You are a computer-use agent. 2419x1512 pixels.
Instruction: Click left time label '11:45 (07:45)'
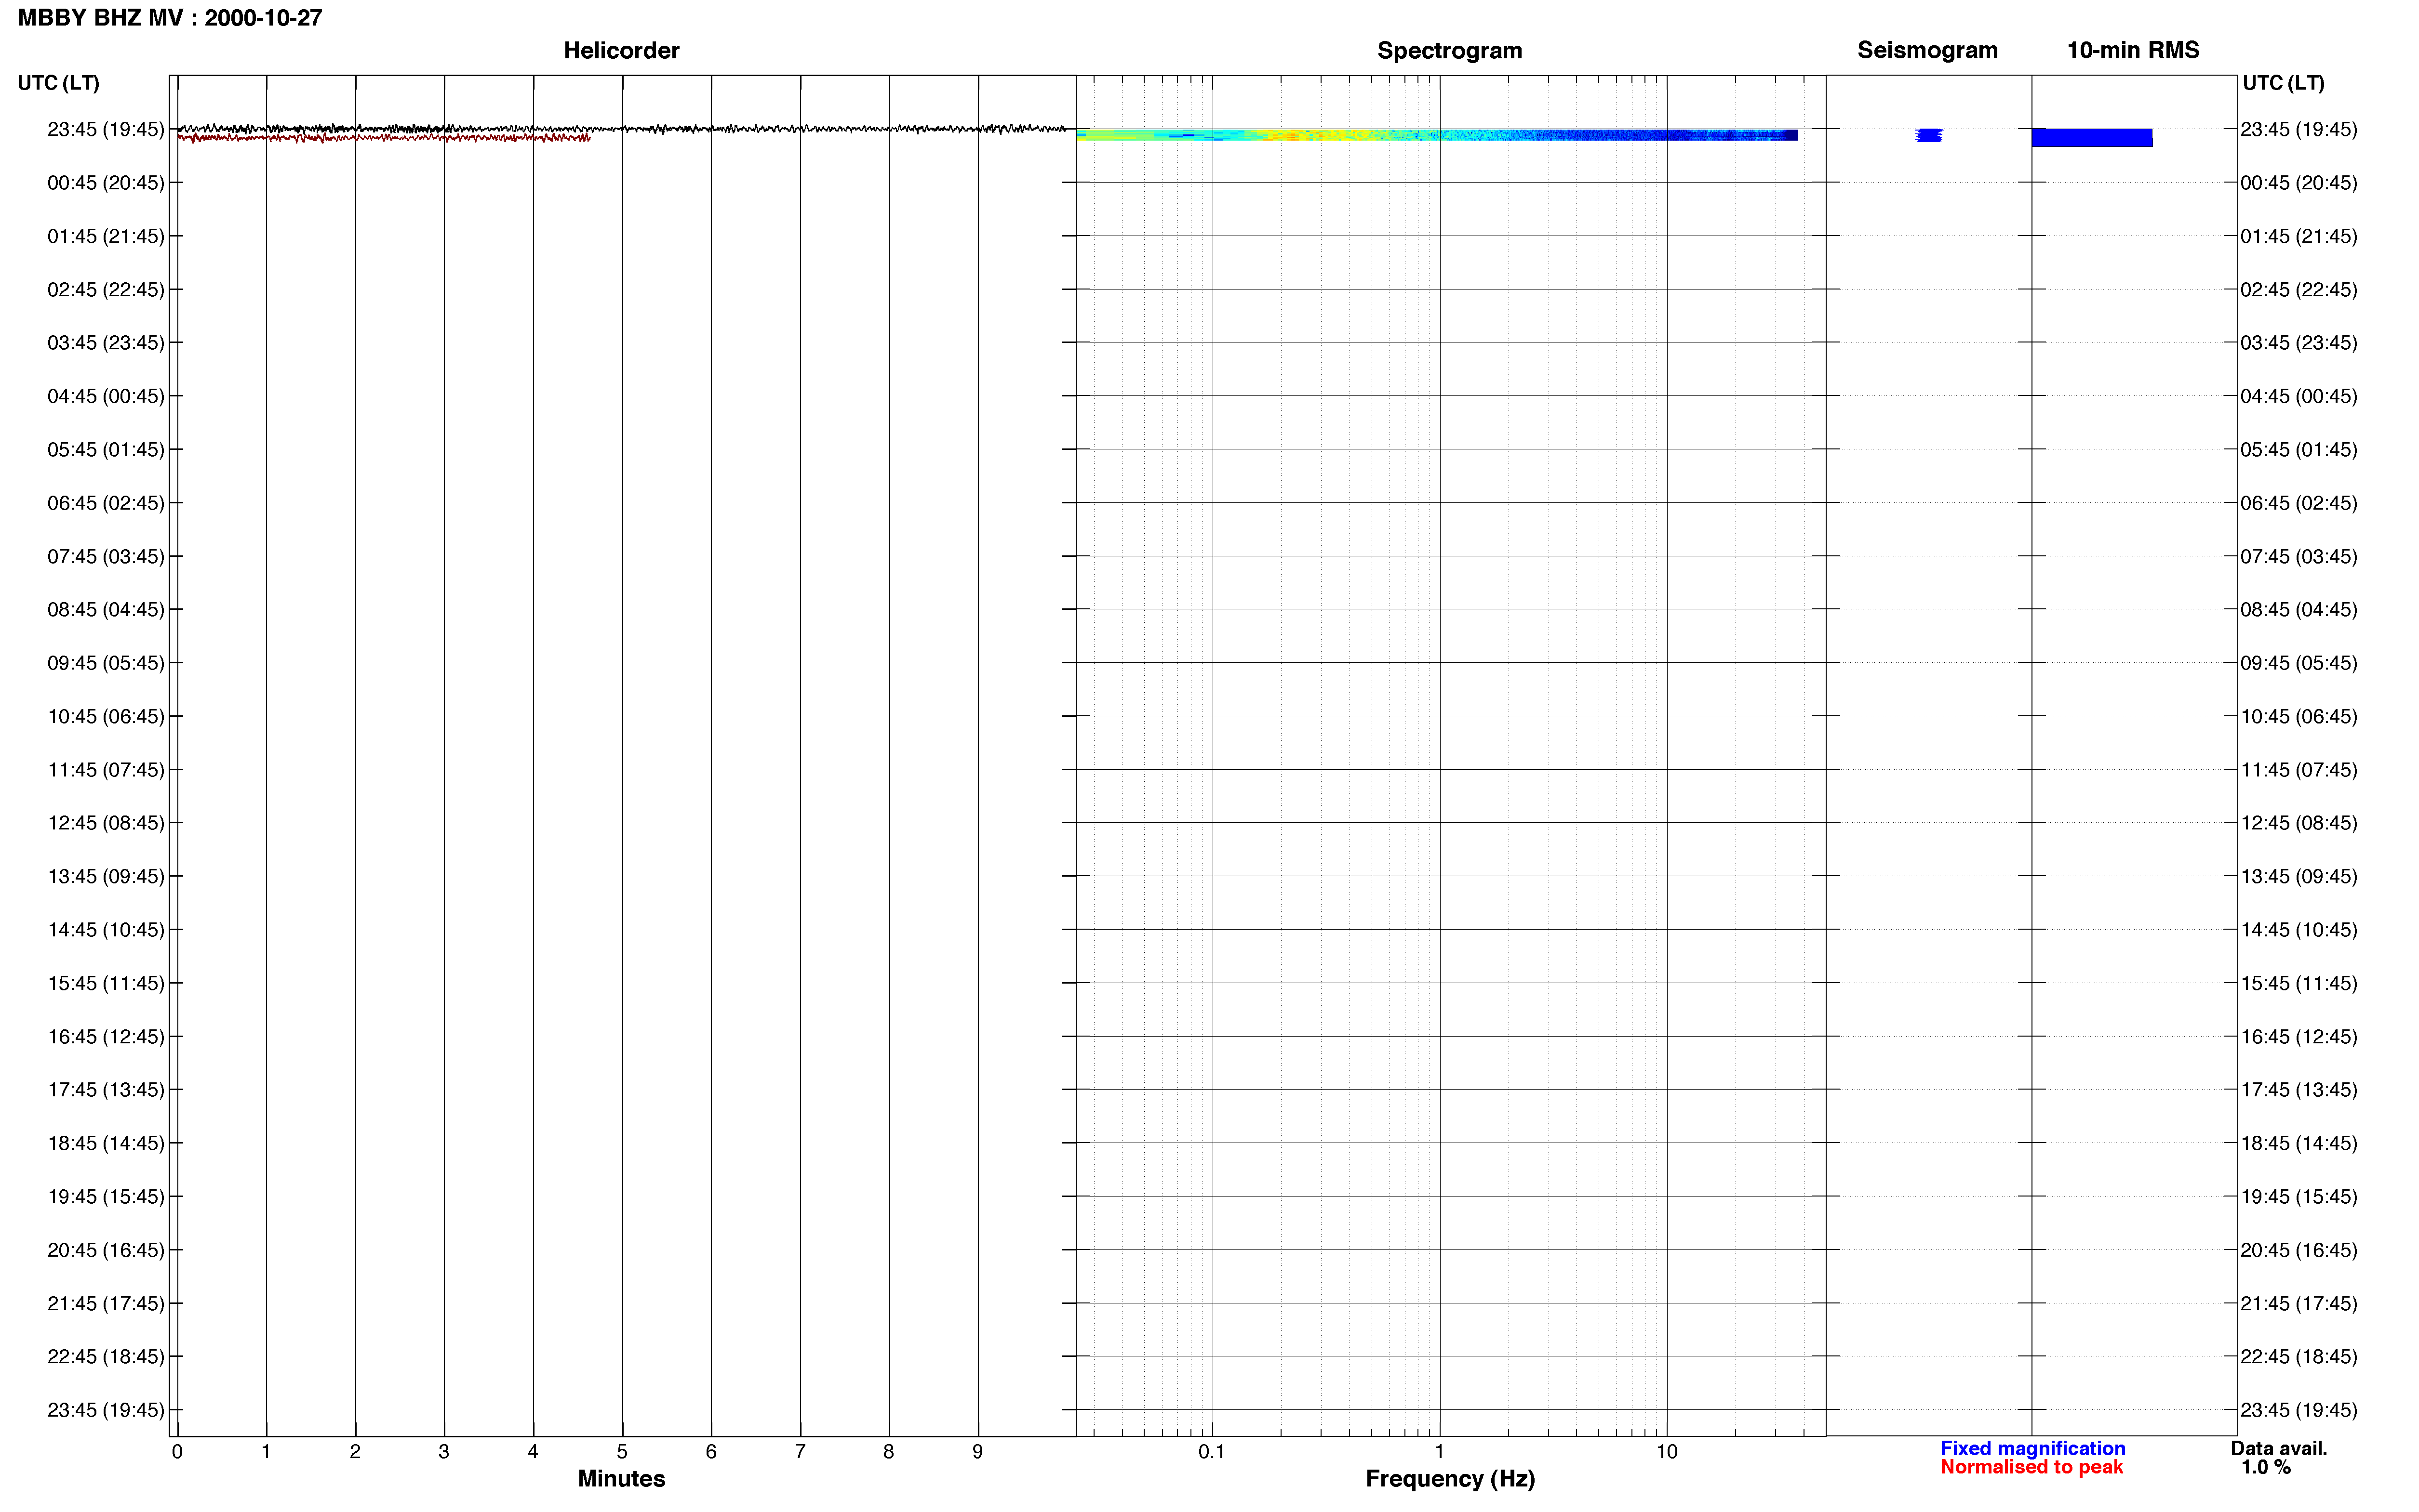pyautogui.click(x=106, y=770)
